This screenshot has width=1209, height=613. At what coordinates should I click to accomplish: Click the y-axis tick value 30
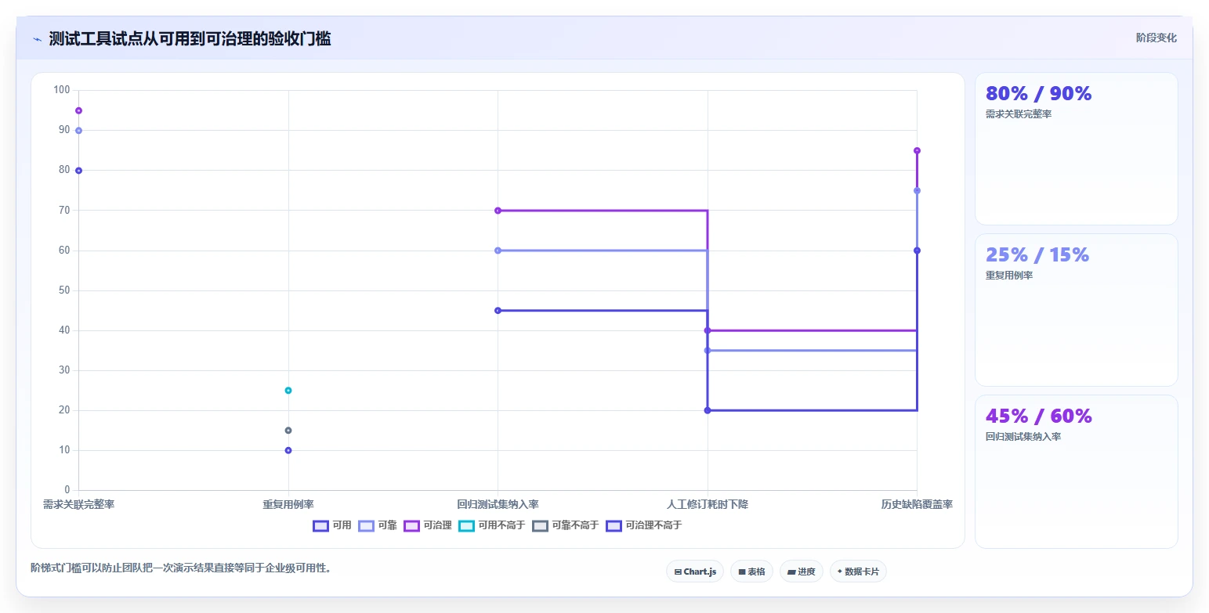point(64,370)
